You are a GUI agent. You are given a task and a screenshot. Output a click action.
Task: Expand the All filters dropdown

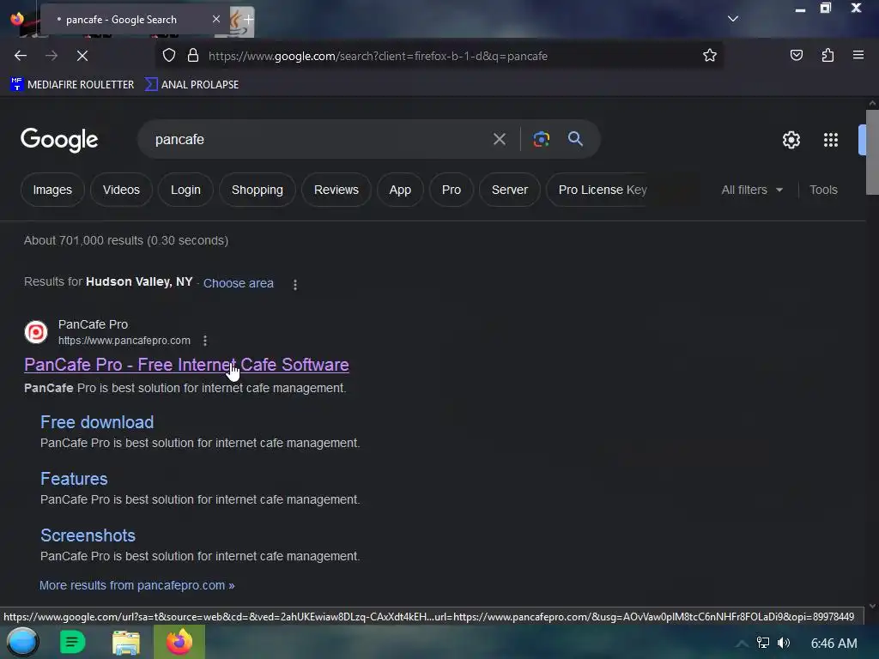pyautogui.click(x=752, y=190)
